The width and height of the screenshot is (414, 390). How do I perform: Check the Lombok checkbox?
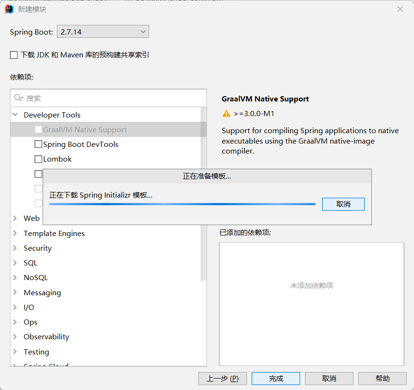[x=38, y=159]
